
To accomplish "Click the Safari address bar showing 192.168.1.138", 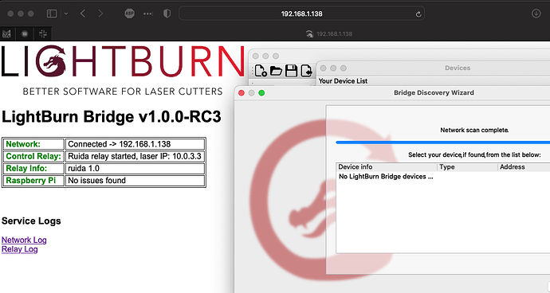I will pos(301,14).
